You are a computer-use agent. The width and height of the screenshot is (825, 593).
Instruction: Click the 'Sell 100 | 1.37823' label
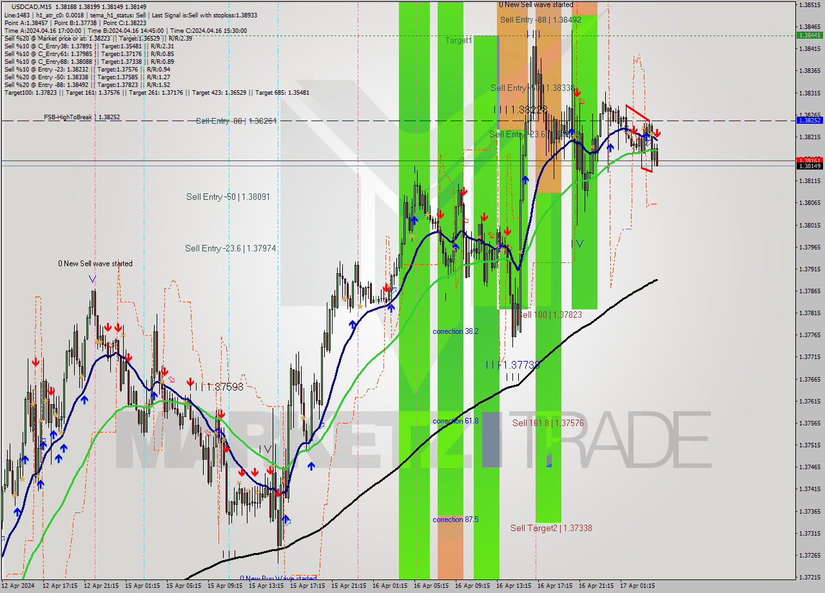click(x=550, y=315)
